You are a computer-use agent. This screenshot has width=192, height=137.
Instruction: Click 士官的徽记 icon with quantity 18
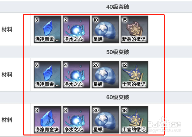coord(135,120)
